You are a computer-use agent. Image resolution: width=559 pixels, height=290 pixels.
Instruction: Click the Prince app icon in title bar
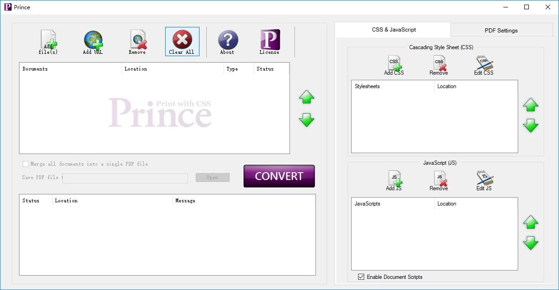pyautogui.click(x=7, y=7)
